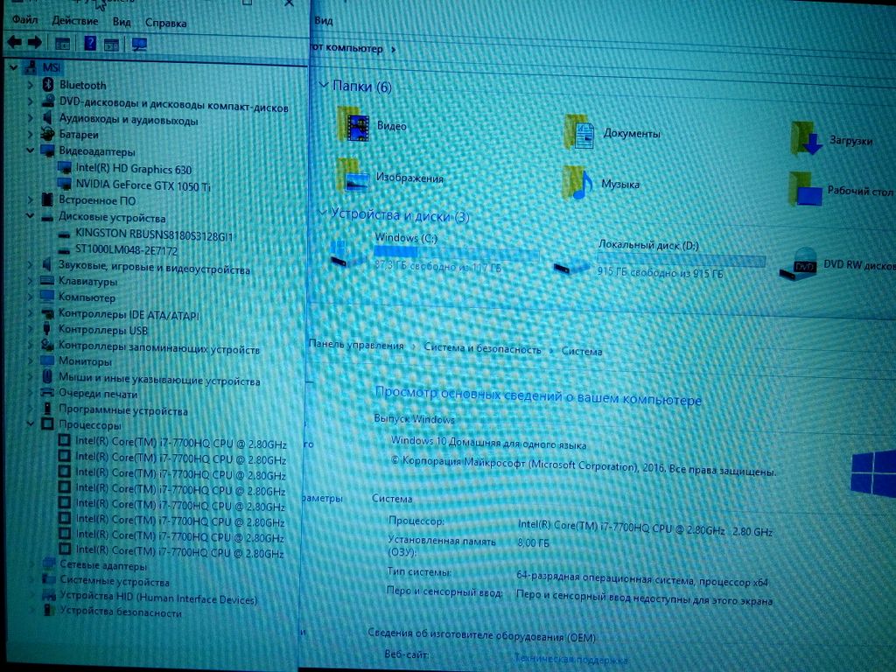Click the scan for hardware changes monitor icon

[139, 44]
